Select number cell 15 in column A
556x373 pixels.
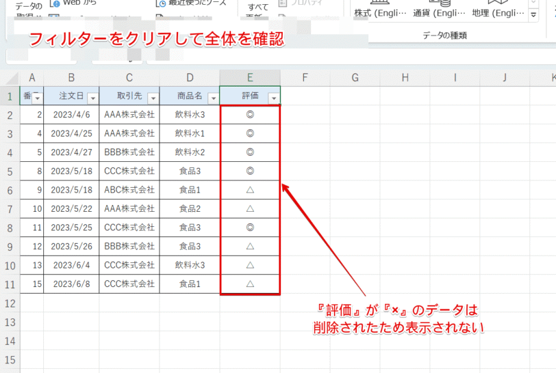[32, 284]
